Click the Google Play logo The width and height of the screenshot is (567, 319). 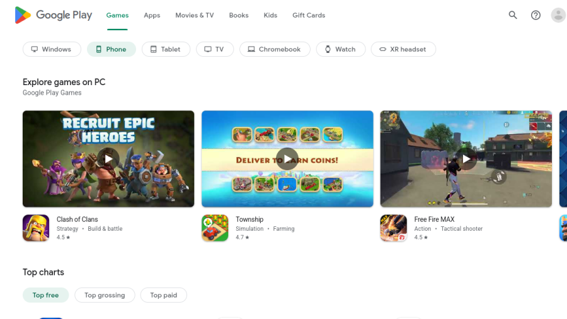(x=53, y=15)
